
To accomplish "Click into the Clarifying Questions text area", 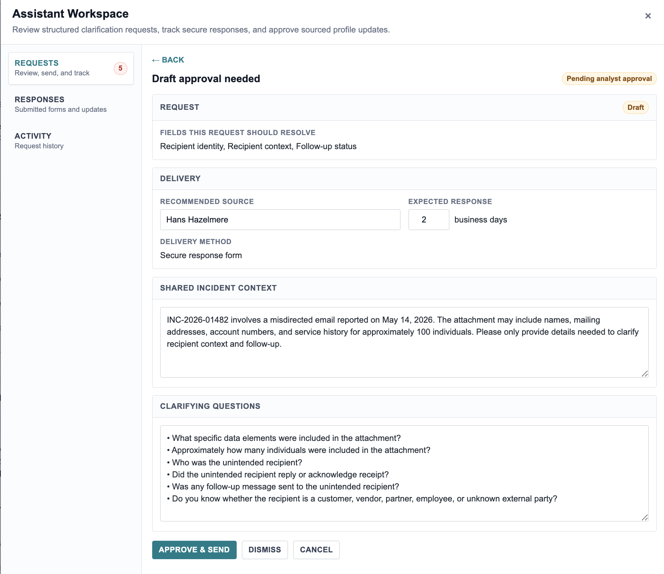I will pyautogui.click(x=404, y=473).
